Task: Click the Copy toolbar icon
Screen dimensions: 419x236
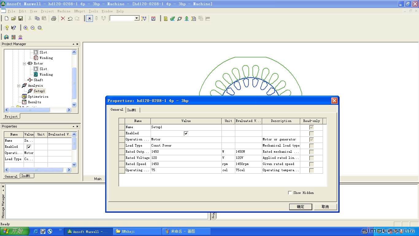Action: pos(37,18)
